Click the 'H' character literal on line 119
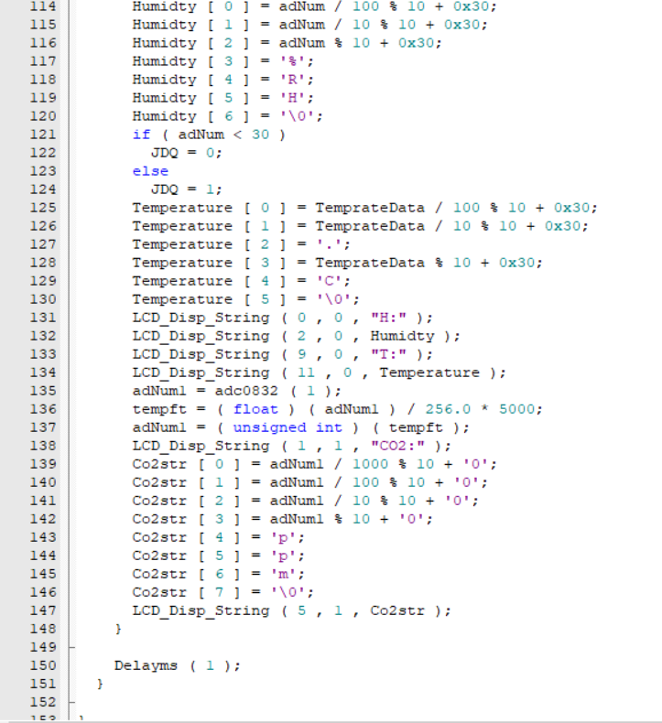 (292, 98)
